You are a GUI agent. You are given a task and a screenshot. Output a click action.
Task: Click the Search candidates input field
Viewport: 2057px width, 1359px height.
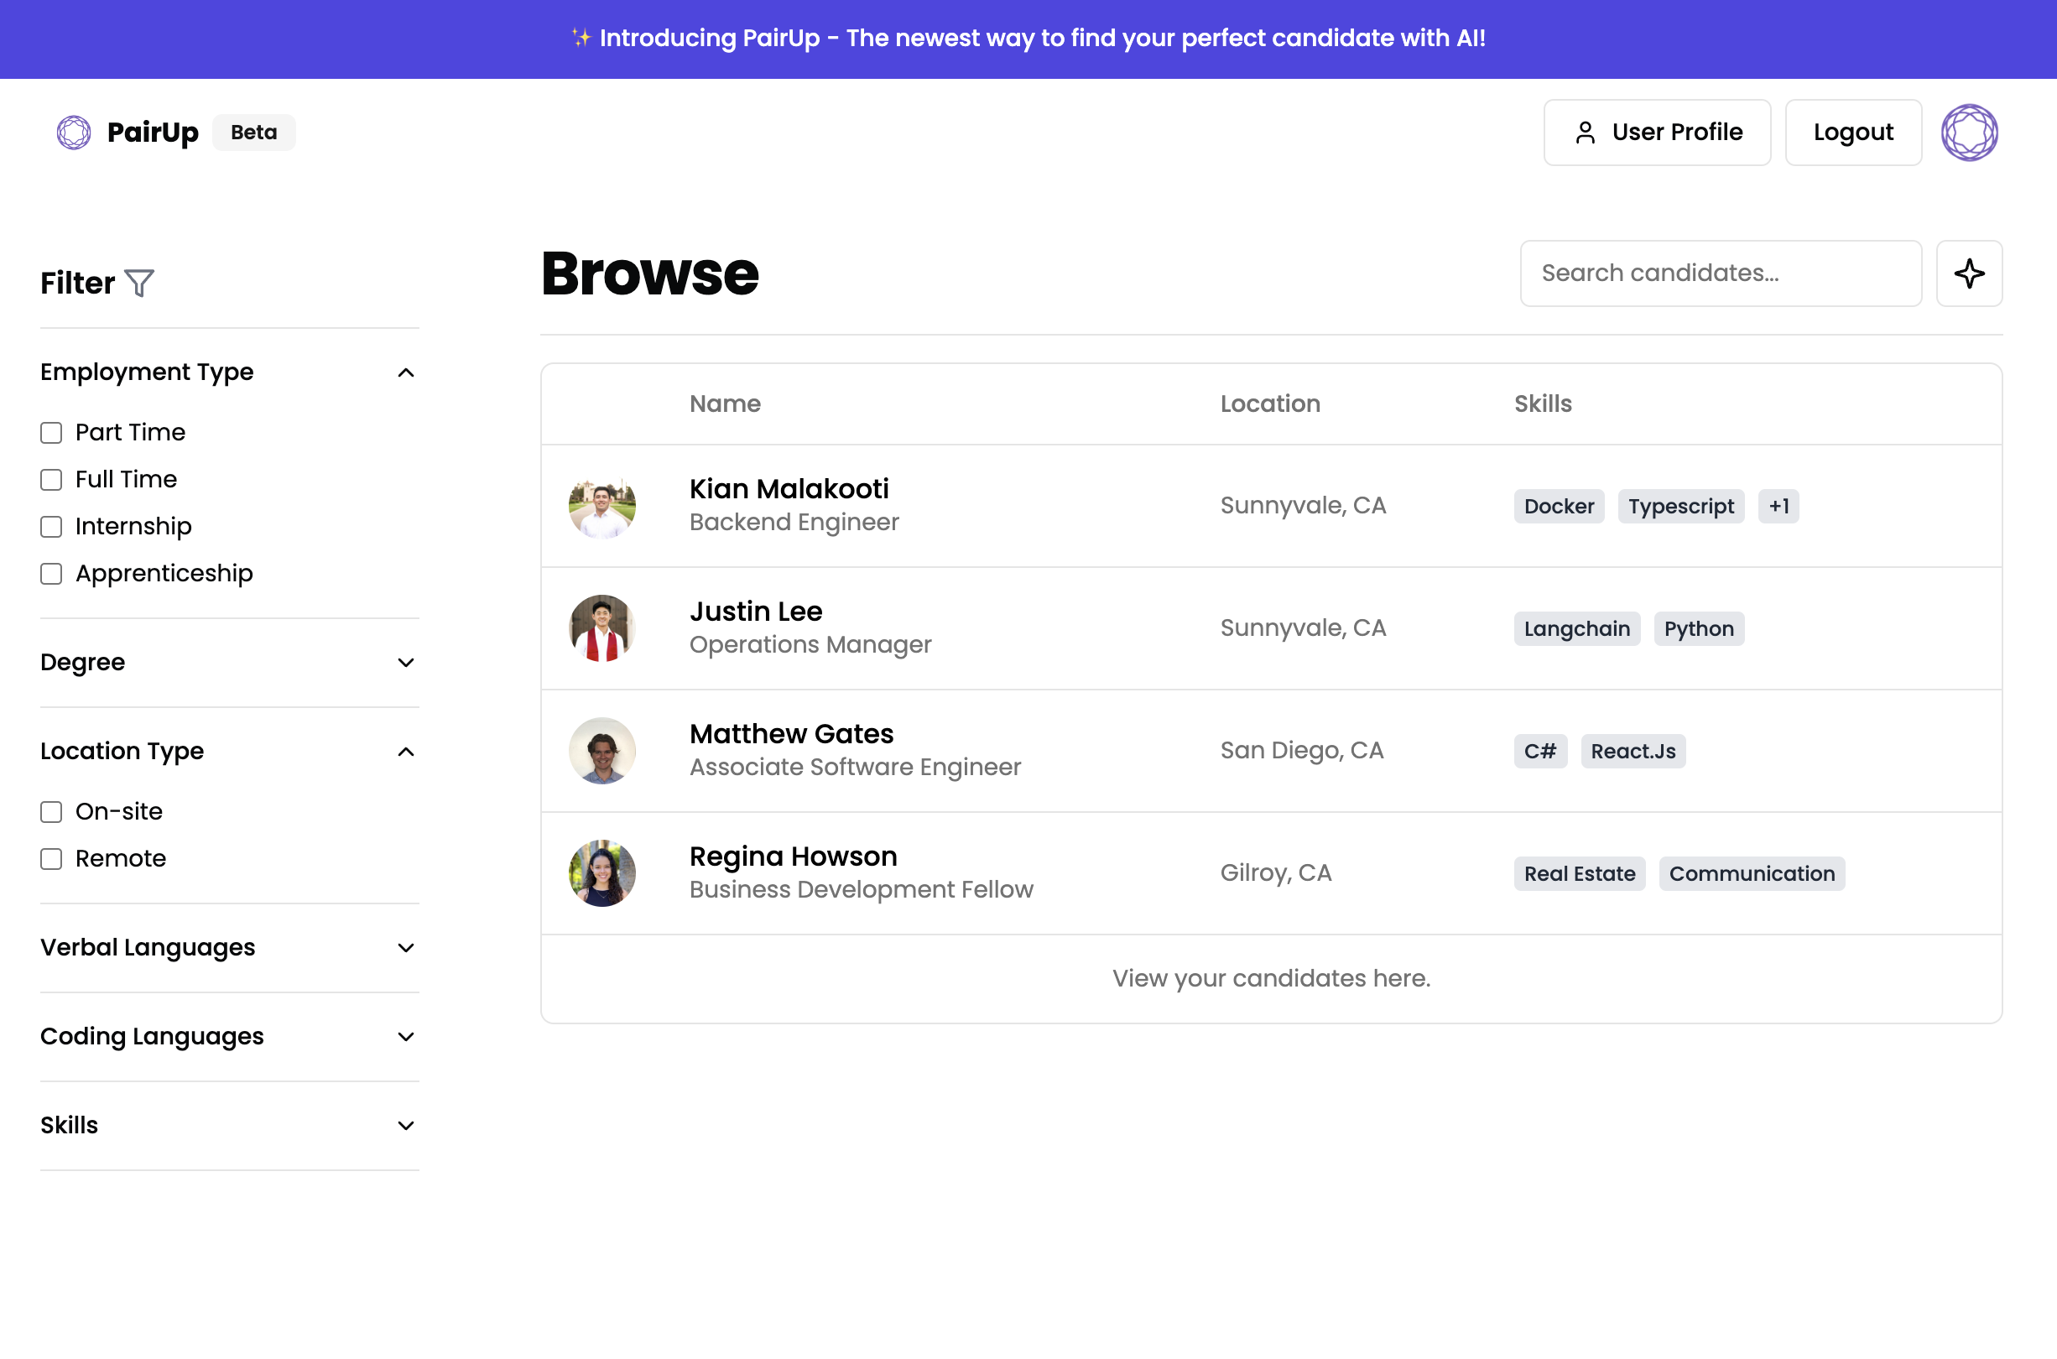(1720, 273)
